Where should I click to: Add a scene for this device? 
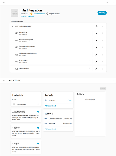coord(38,128)
